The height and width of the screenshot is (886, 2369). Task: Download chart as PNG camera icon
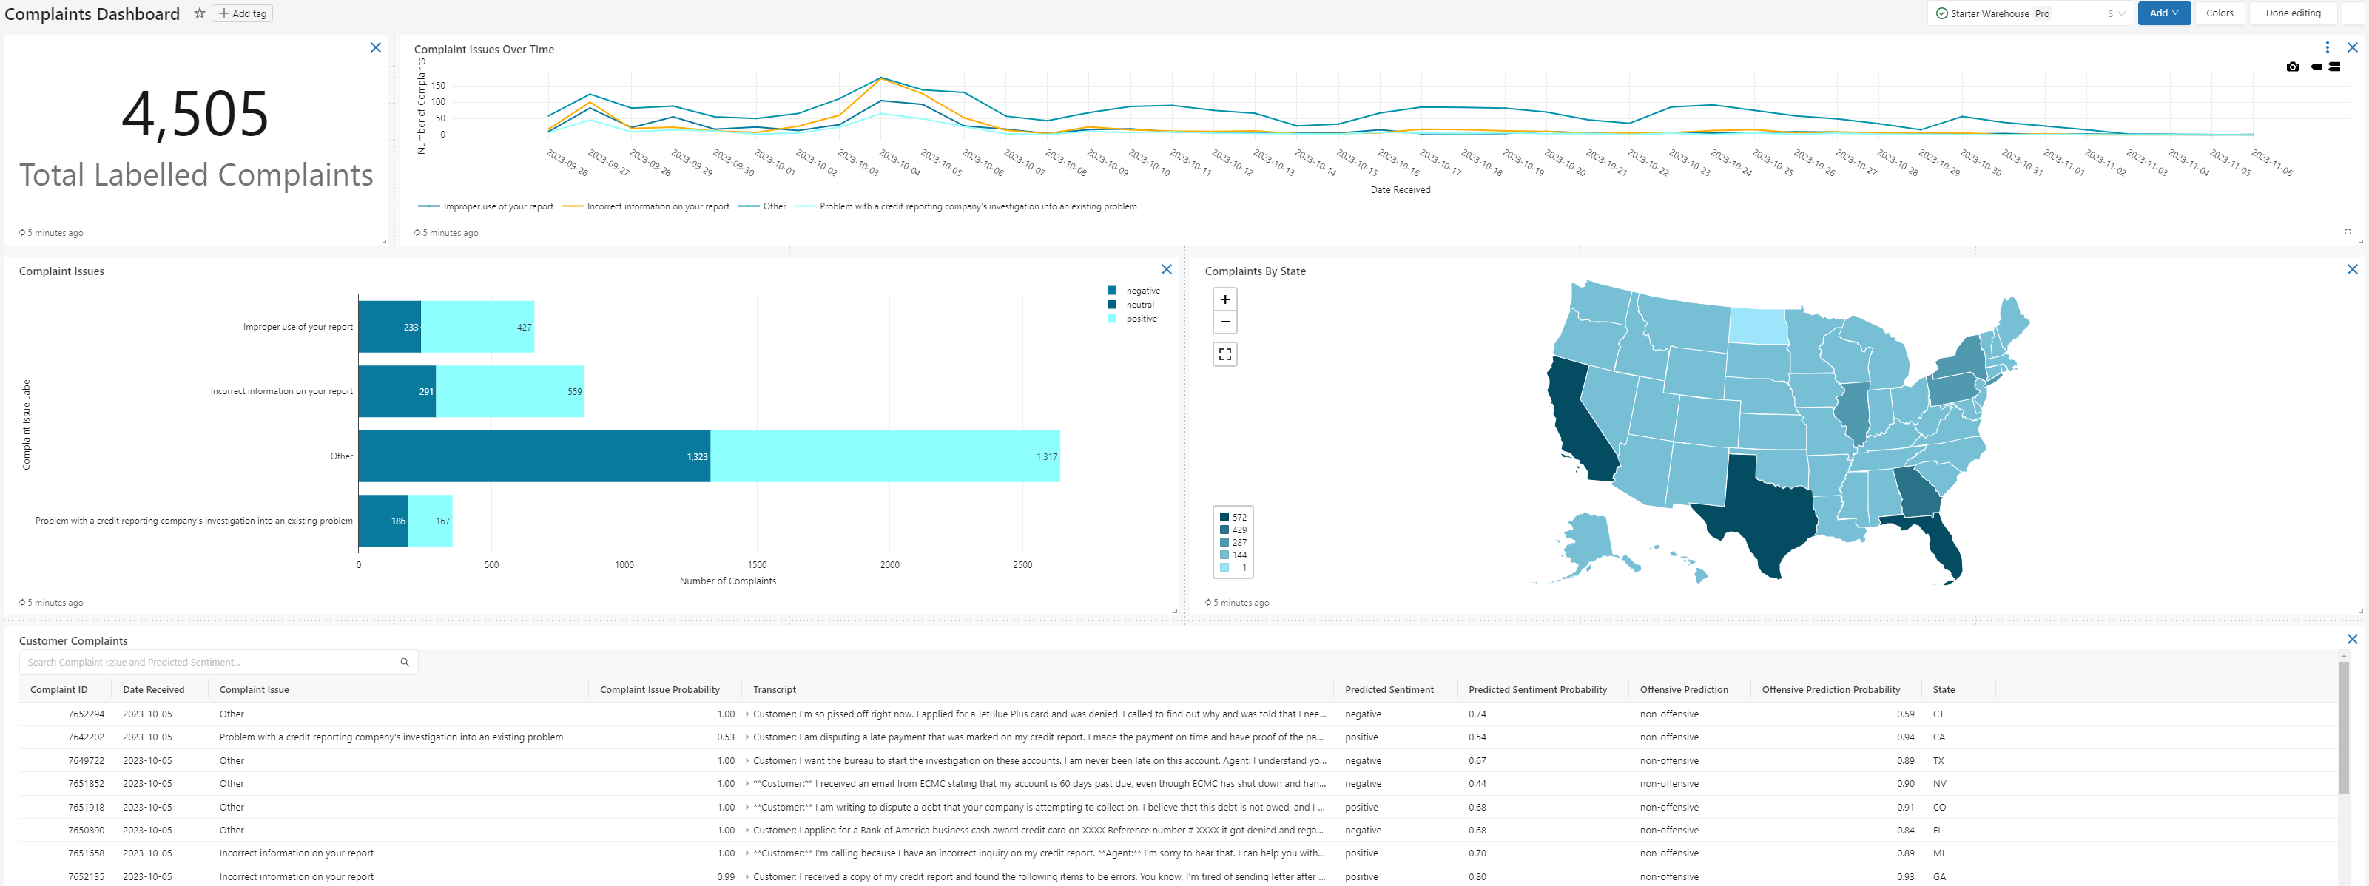tap(2292, 66)
